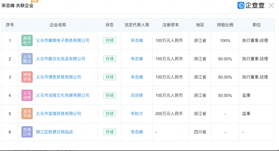Click the 企查查 logo in top right
Image resolution: width=279 pixels, height=151 pixels.
point(251,5)
